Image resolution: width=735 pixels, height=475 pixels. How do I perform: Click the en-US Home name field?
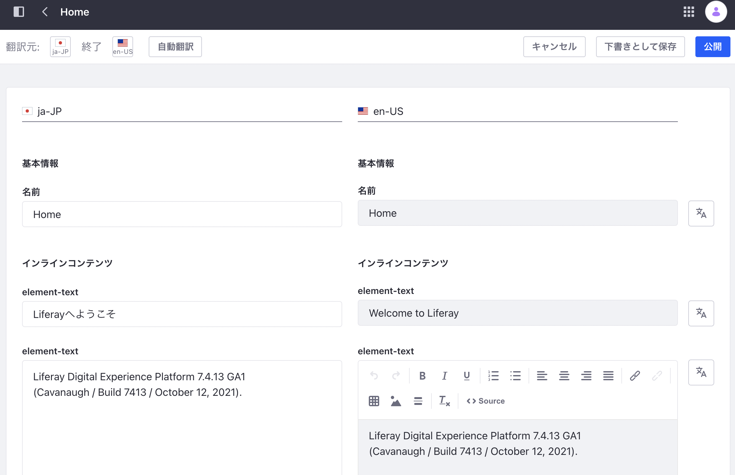(517, 213)
